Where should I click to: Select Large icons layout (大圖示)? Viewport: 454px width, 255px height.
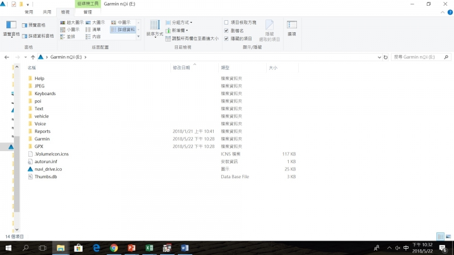[95, 22]
